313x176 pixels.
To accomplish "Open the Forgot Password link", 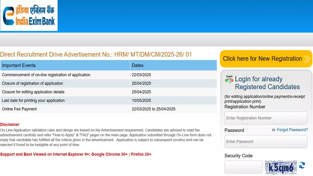I will click(x=292, y=130).
